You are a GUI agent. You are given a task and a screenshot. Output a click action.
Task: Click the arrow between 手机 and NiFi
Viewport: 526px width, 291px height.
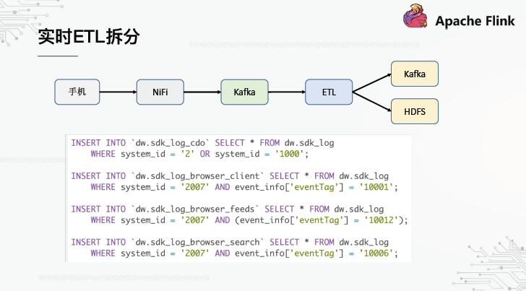[x=118, y=92]
